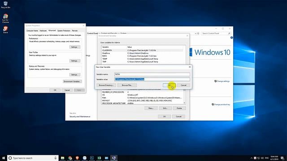Click the Control Panel breadcrumb item
Viewport: 287px width, 161px height.
(92, 34)
